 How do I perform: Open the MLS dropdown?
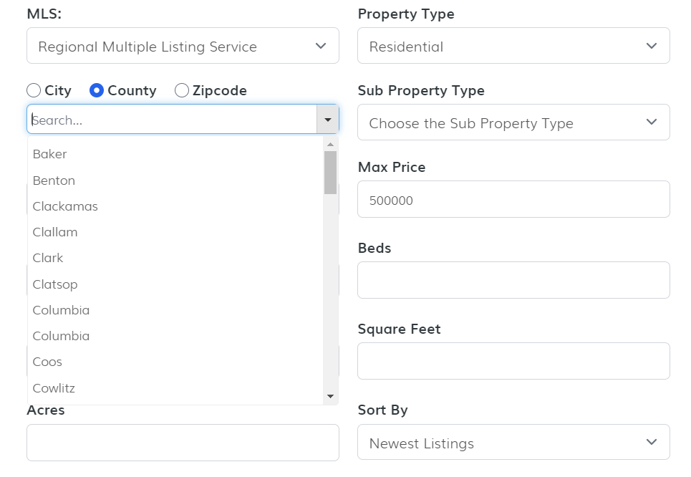click(183, 46)
